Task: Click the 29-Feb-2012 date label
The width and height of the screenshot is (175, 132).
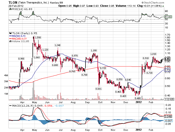Action: tap(16, 6)
